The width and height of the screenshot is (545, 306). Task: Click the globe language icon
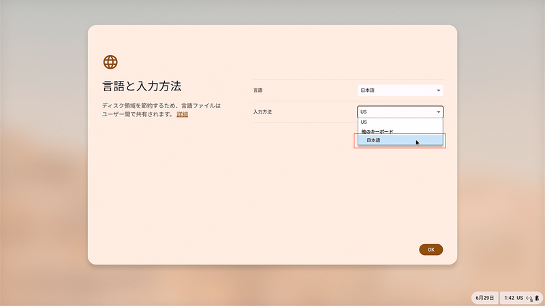pyautogui.click(x=110, y=62)
